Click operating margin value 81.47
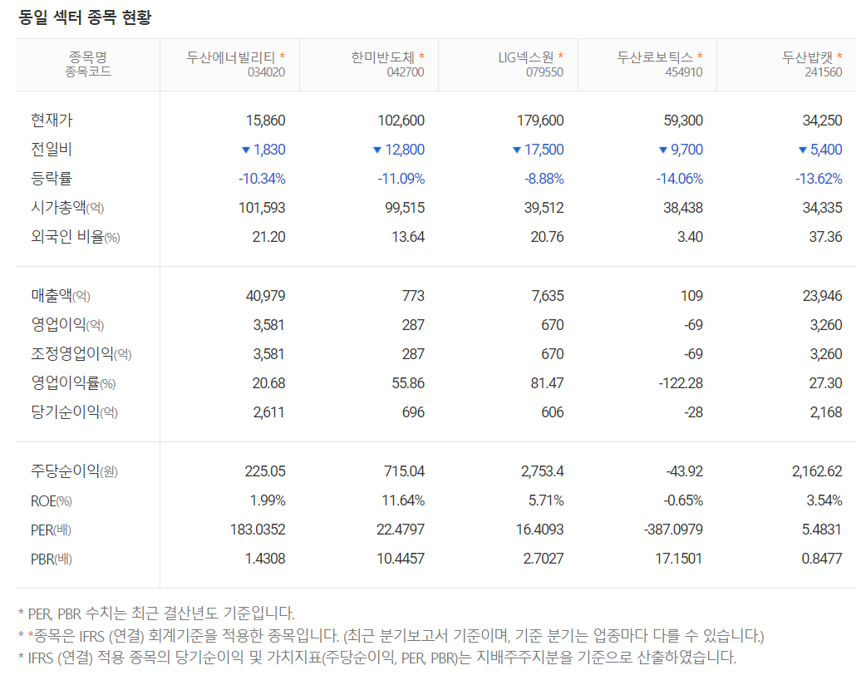 (548, 383)
